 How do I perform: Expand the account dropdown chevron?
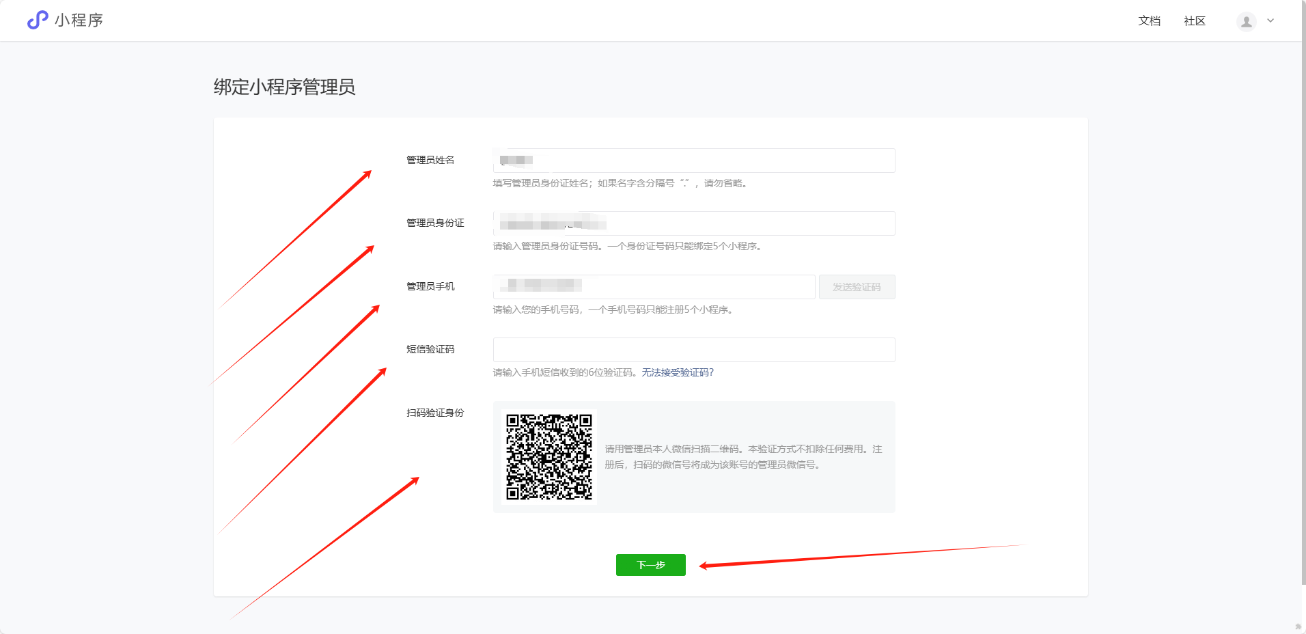(1270, 21)
